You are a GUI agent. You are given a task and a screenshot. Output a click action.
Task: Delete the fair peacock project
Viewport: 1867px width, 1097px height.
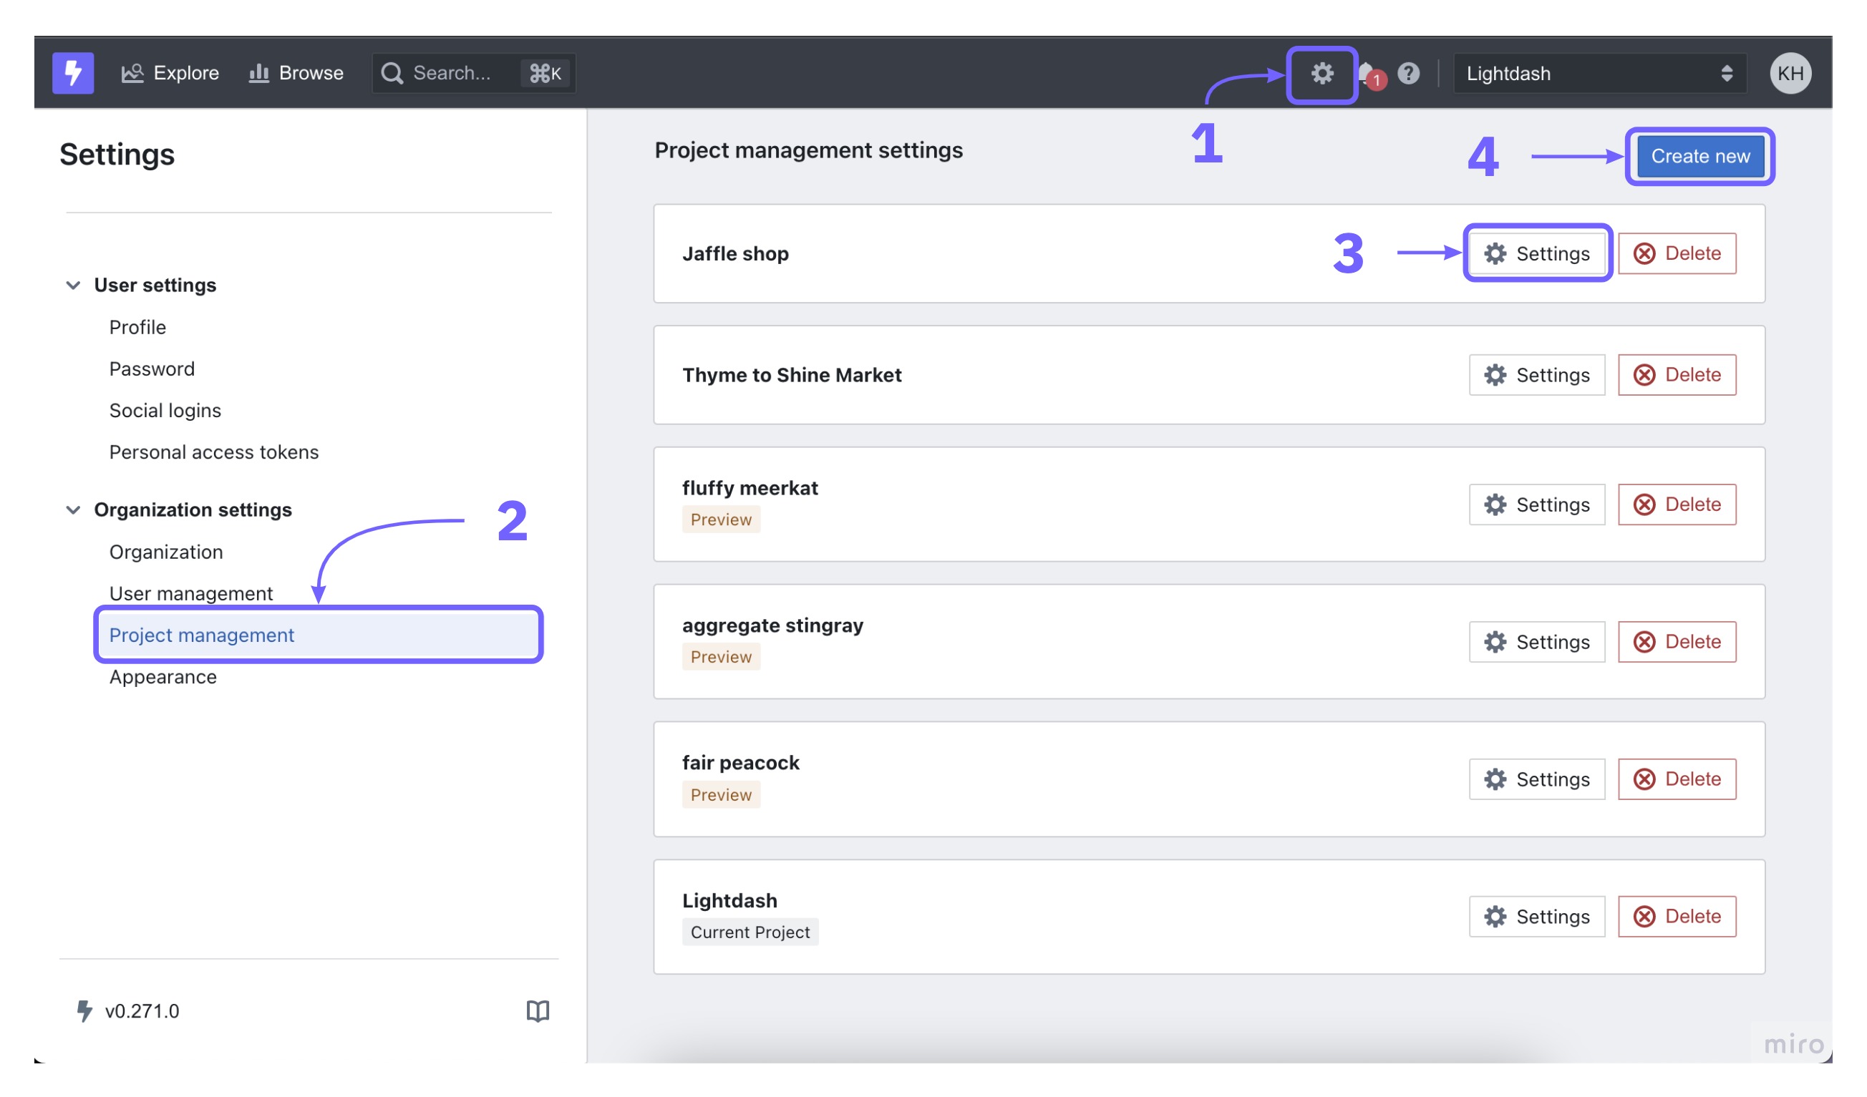(1677, 779)
